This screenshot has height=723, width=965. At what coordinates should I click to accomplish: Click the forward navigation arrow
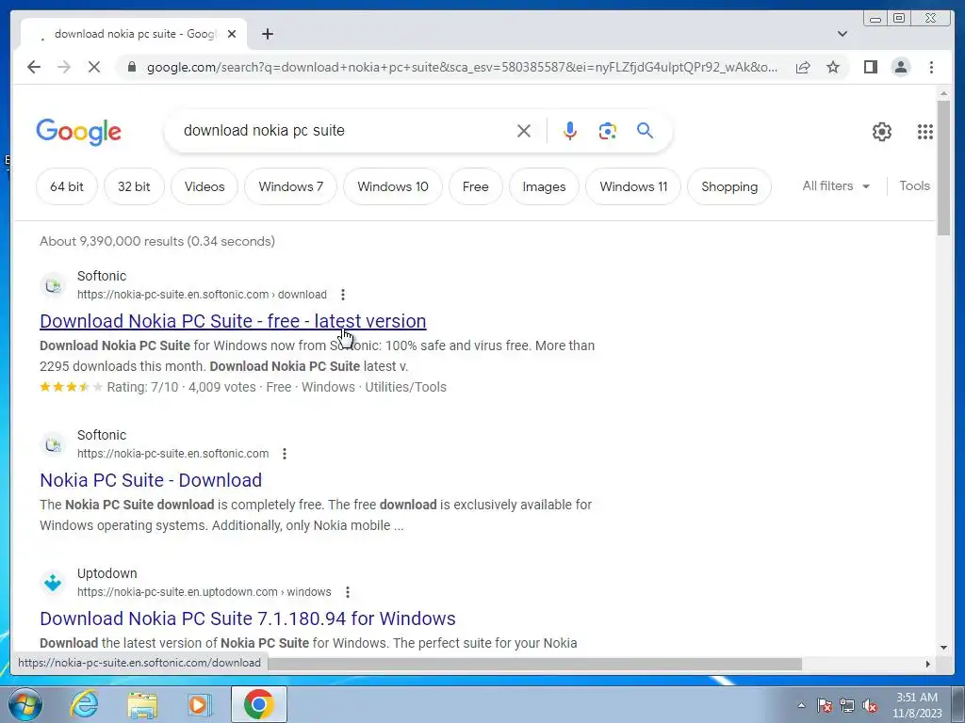(64, 67)
